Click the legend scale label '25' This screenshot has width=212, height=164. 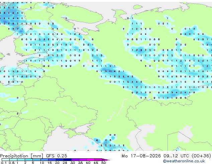[x=65, y=163]
